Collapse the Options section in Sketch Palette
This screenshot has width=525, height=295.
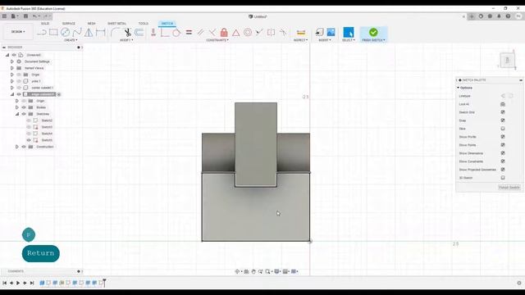[x=459, y=88]
